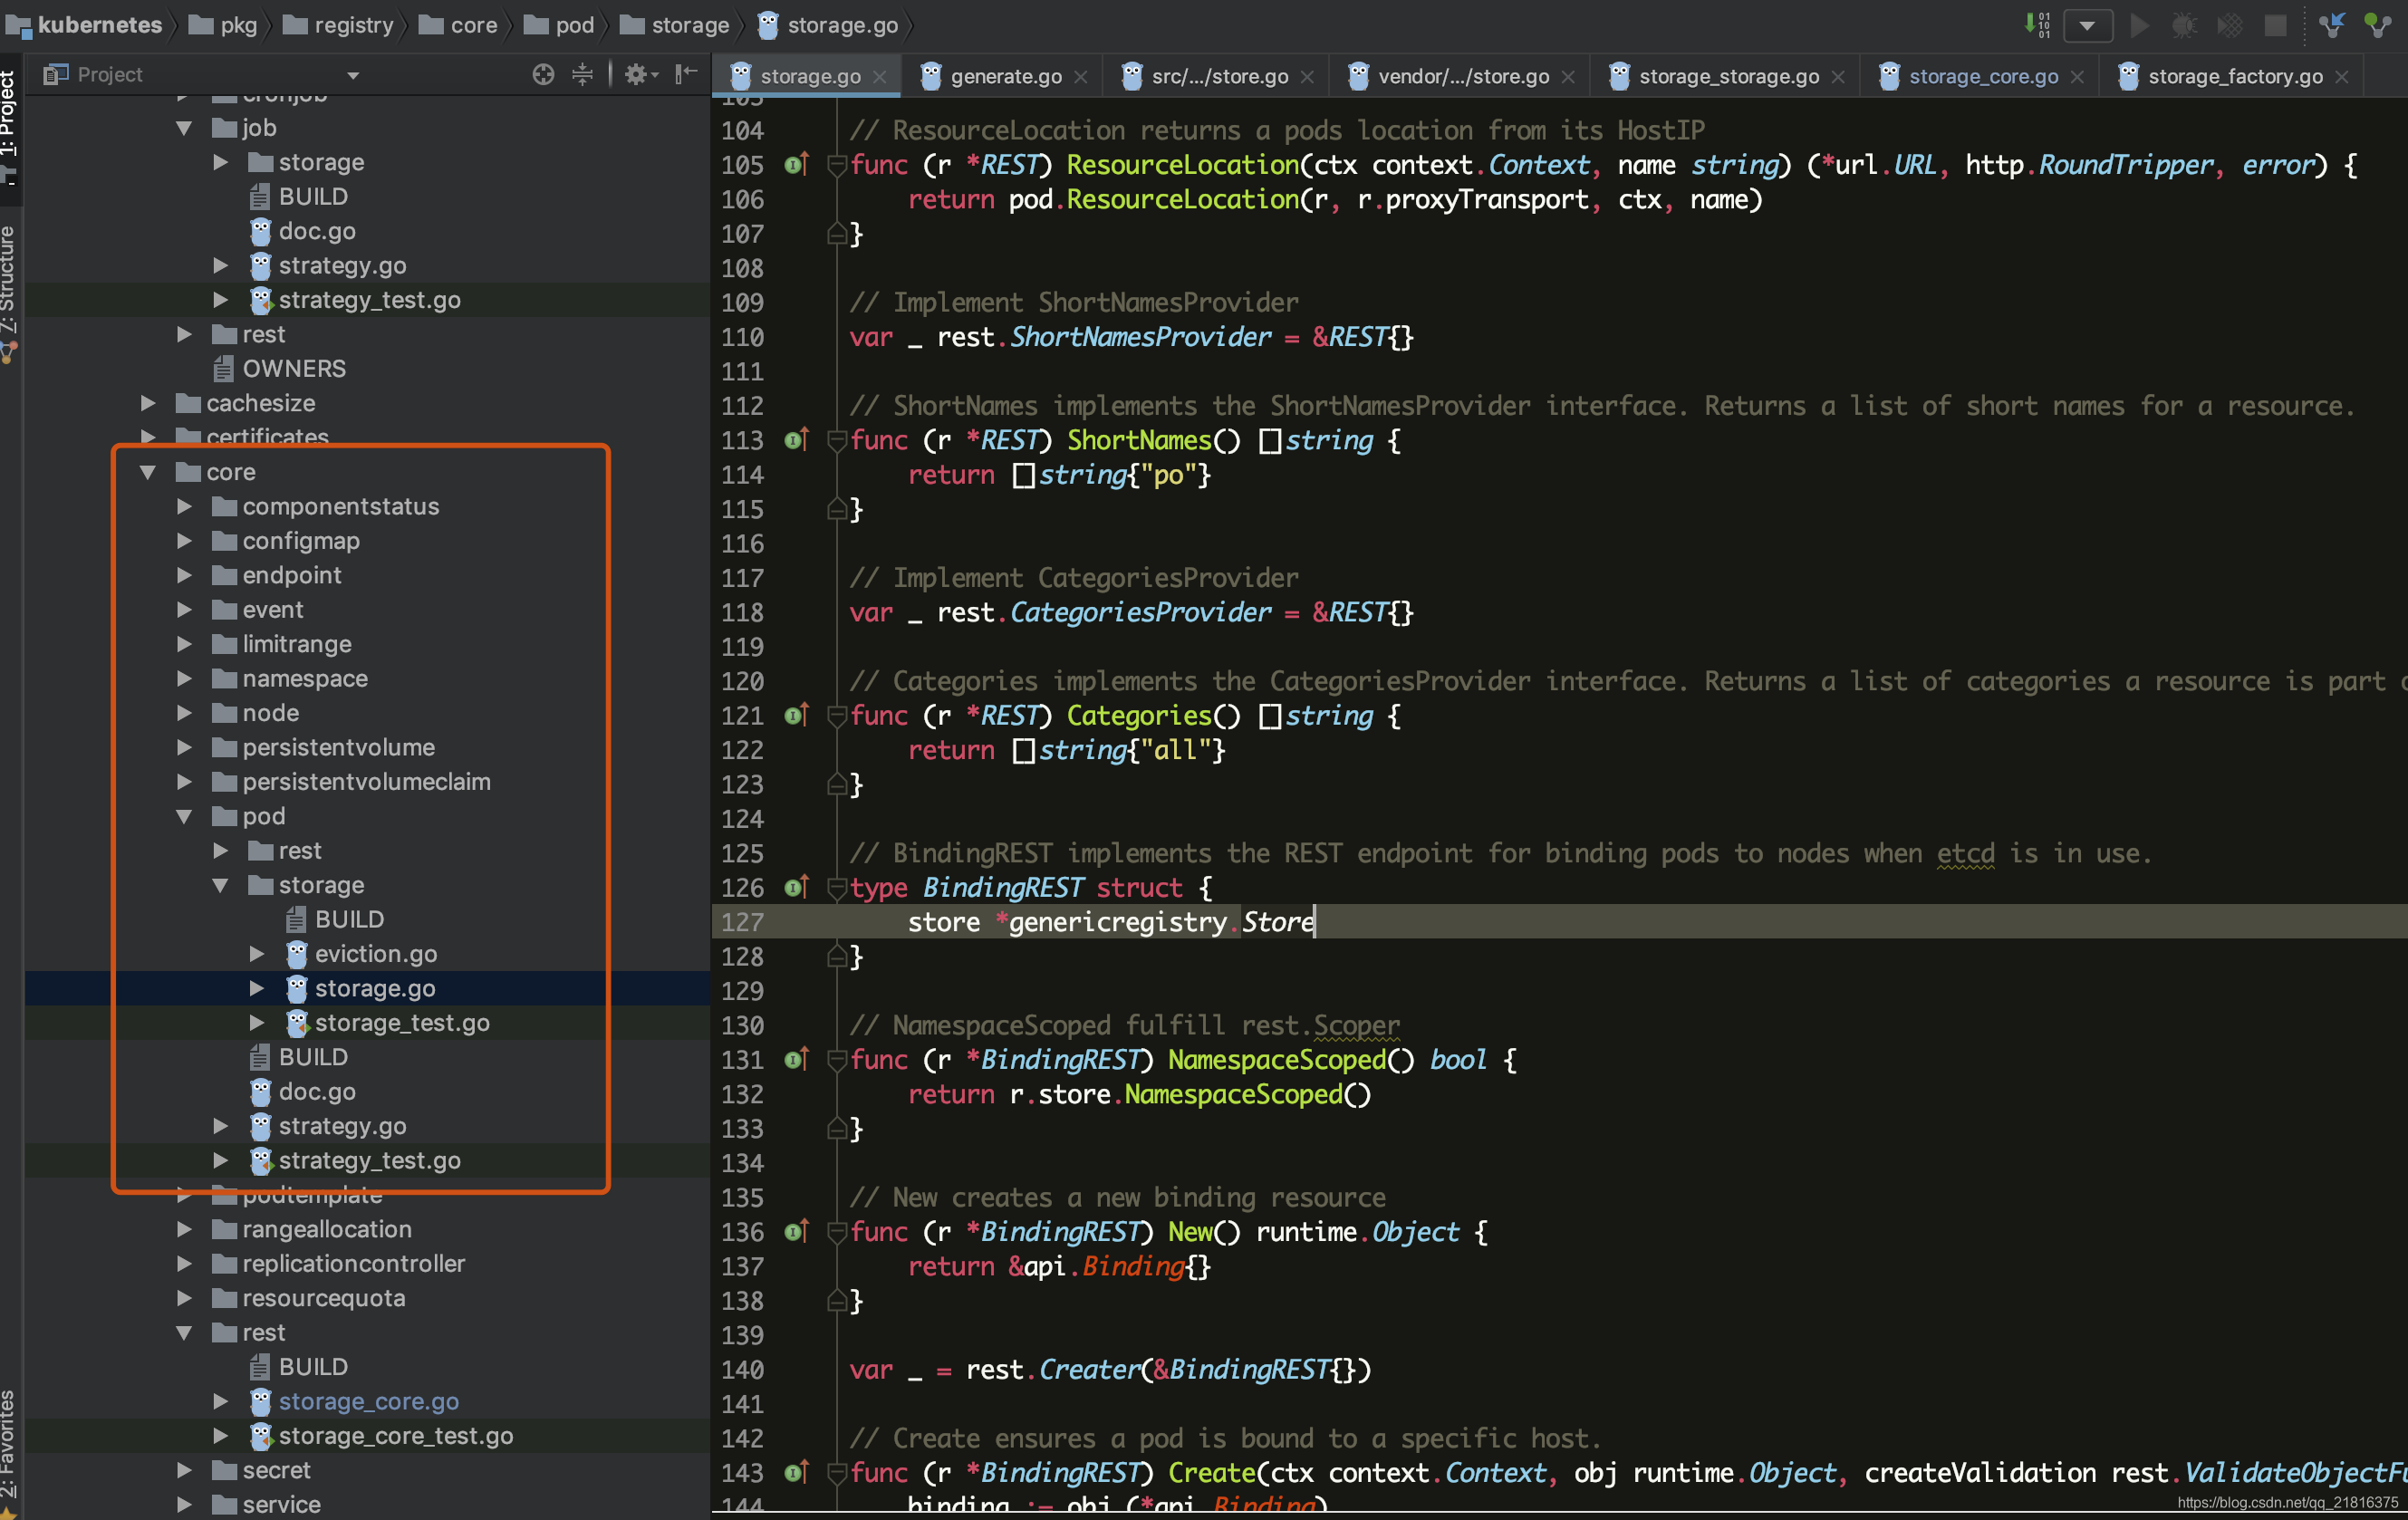Fold the ResourceLocation function at line 105
This screenshot has height=1520, width=2408.
click(837, 166)
